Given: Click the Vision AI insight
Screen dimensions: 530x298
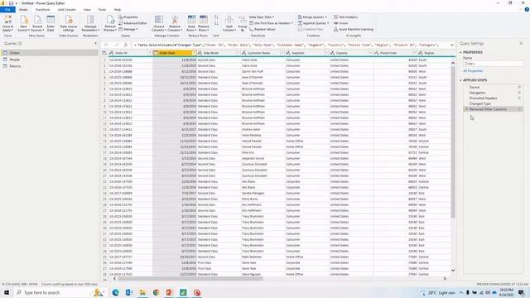Looking at the screenshot, I should pos(340,23).
